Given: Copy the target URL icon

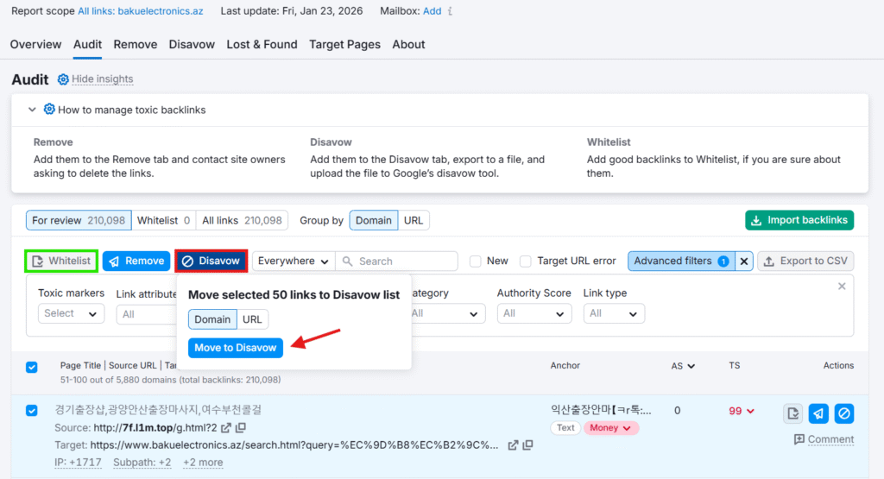Looking at the screenshot, I should tap(527, 445).
